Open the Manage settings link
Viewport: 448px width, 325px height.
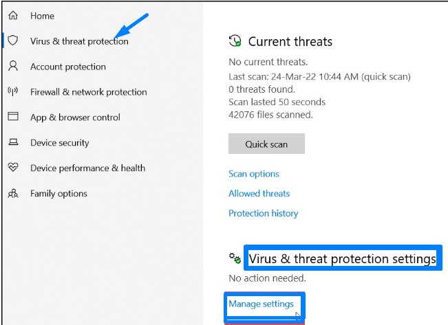(x=262, y=304)
